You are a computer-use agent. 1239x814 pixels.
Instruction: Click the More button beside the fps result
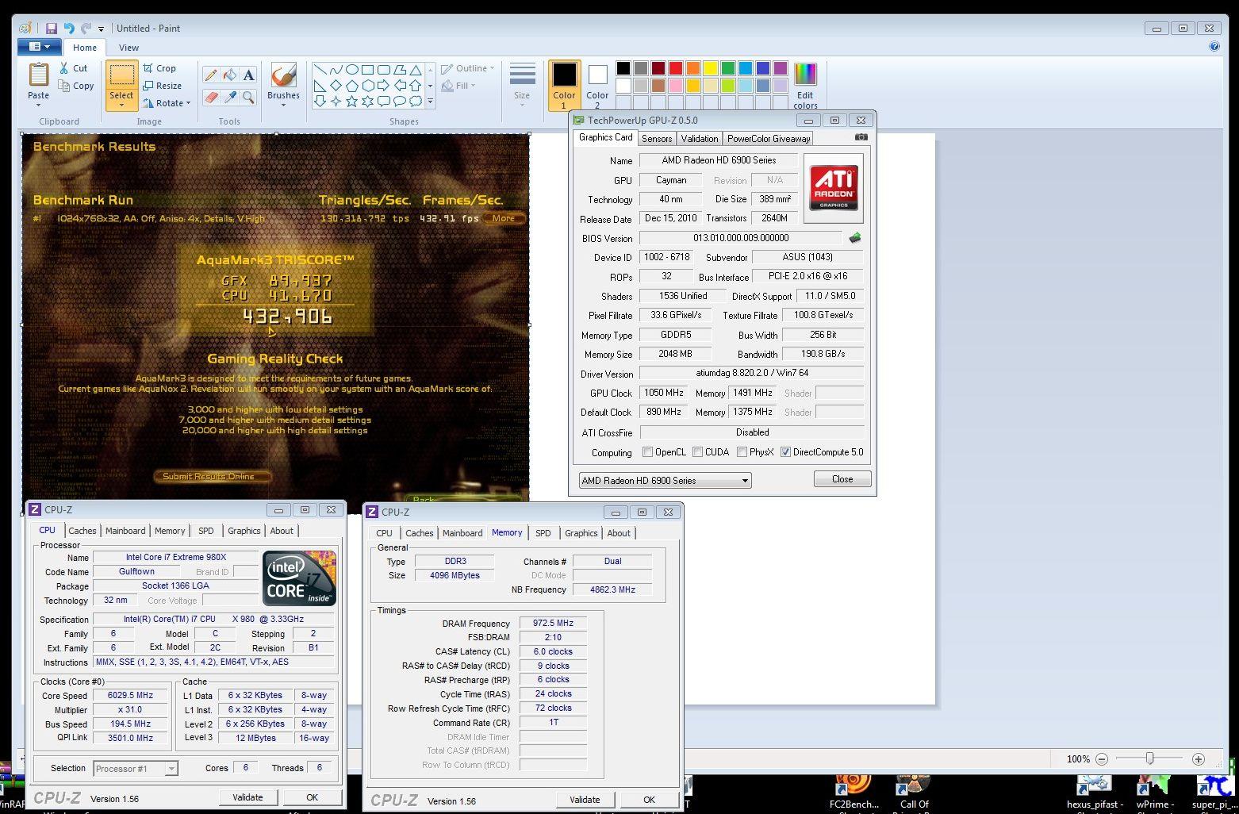click(x=504, y=218)
